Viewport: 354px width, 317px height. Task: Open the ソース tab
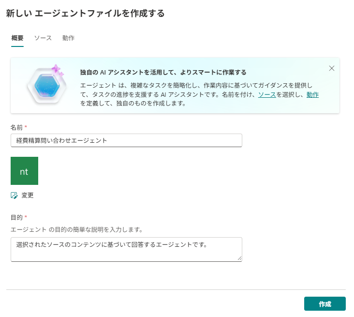coord(43,38)
